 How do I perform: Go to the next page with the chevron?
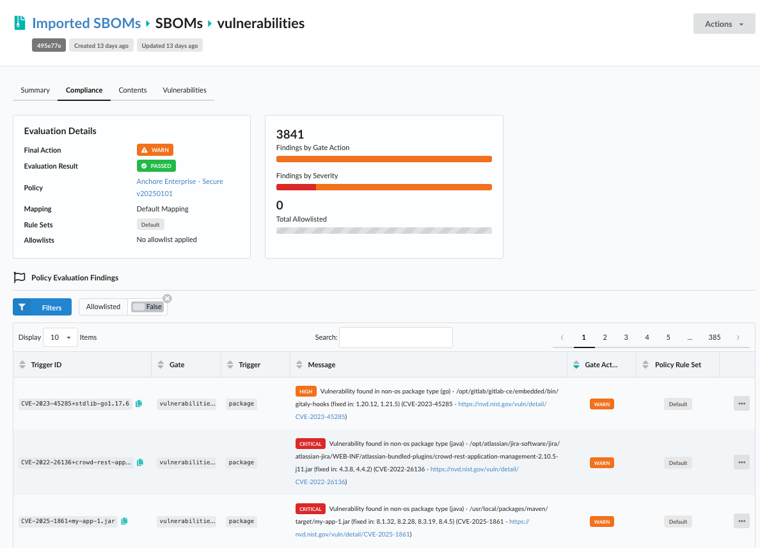[x=738, y=337]
